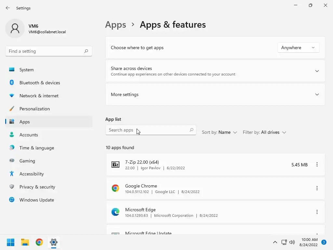Image resolution: width=333 pixels, height=250 pixels.
Task: Open the 'Choose where to get apps' dropdown
Action: click(x=298, y=48)
